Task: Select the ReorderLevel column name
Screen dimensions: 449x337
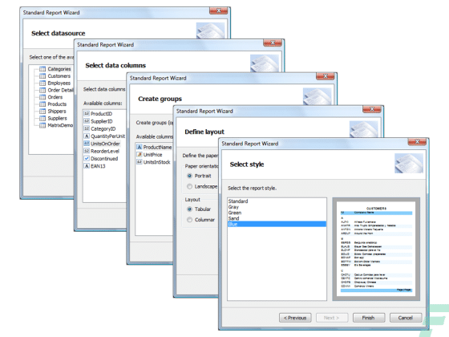Action: pyautogui.click(x=105, y=151)
